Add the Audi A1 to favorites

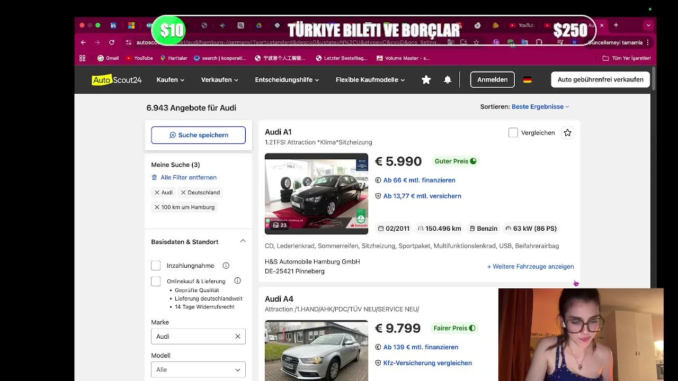point(567,133)
